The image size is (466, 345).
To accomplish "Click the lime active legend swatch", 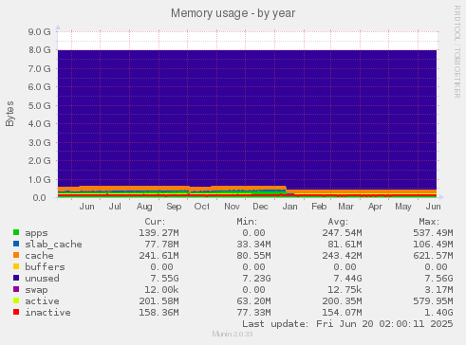I will coord(16,300).
